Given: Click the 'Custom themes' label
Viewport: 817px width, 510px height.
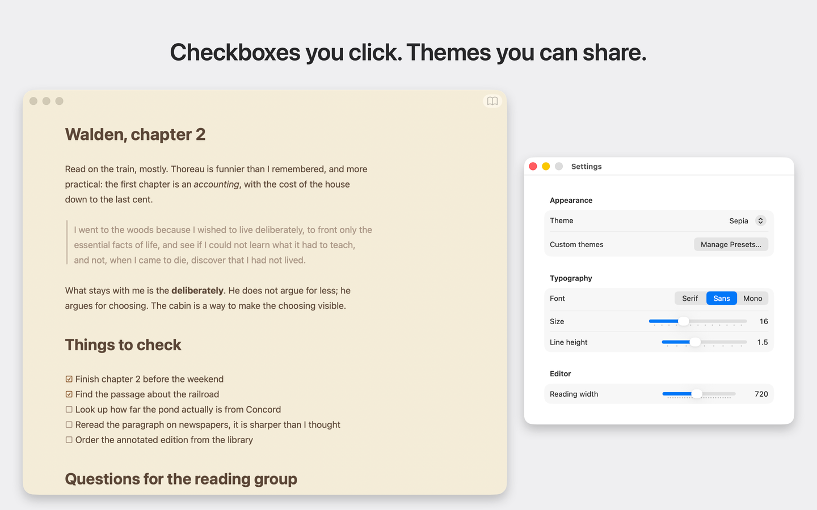Looking at the screenshot, I should tap(576, 244).
